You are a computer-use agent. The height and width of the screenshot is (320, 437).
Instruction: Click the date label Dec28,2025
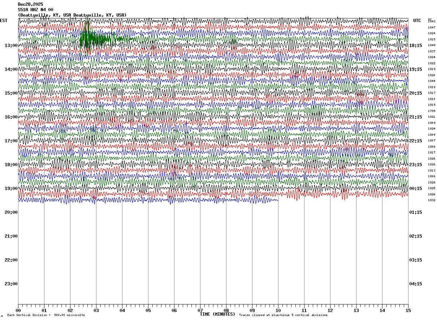point(30,4)
